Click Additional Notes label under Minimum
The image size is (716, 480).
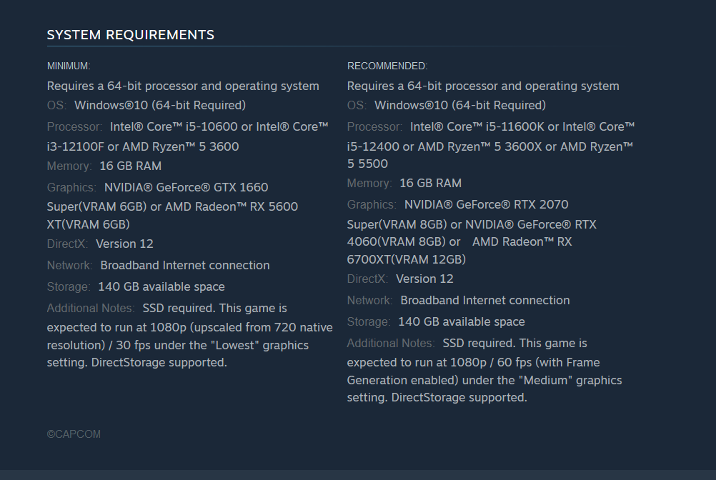point(91,308)
